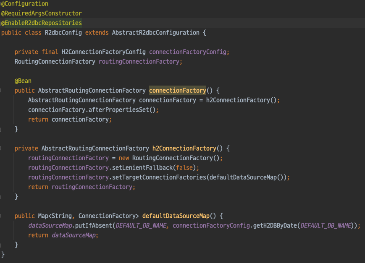Click the private keyword of h2ConnectionFactory method
The width and height of the screenshot is (365, 263).
pos(26,148)
